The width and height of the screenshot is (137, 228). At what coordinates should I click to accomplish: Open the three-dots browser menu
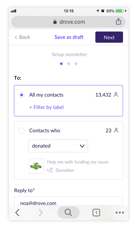coord(120,213)
